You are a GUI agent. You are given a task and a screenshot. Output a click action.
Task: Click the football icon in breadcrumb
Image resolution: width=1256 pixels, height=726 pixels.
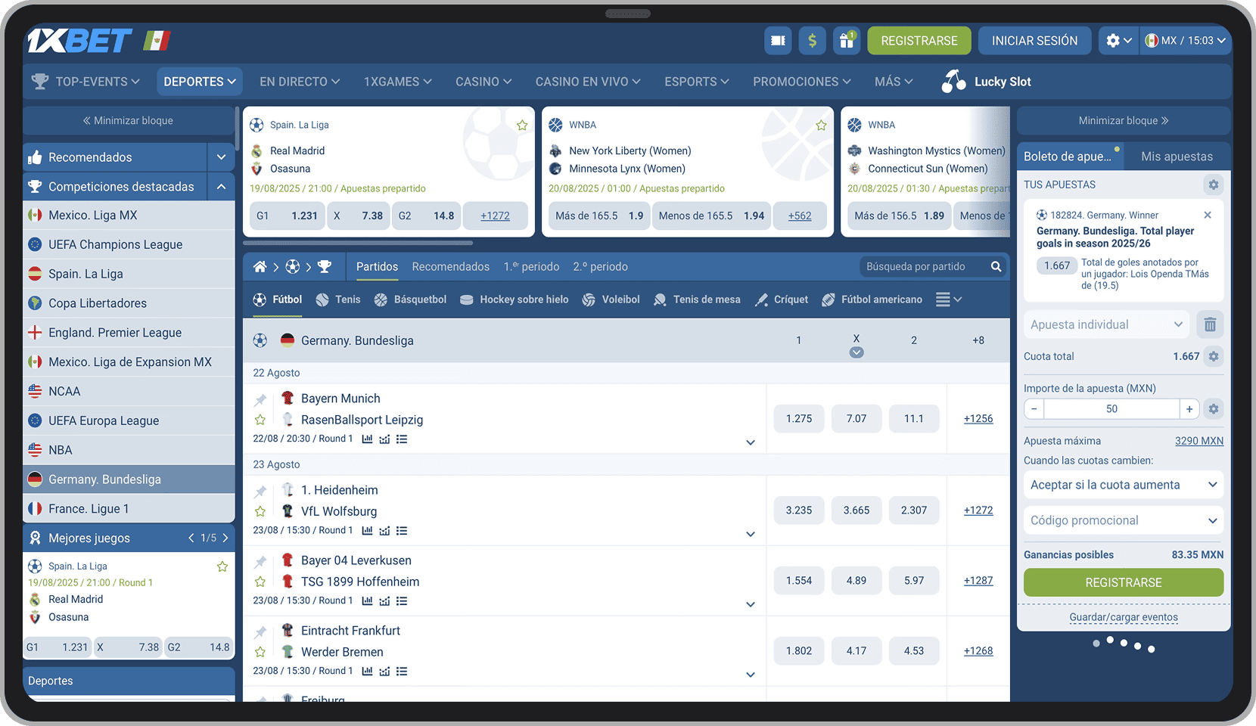pyautogui.click(x=292, y=266)
